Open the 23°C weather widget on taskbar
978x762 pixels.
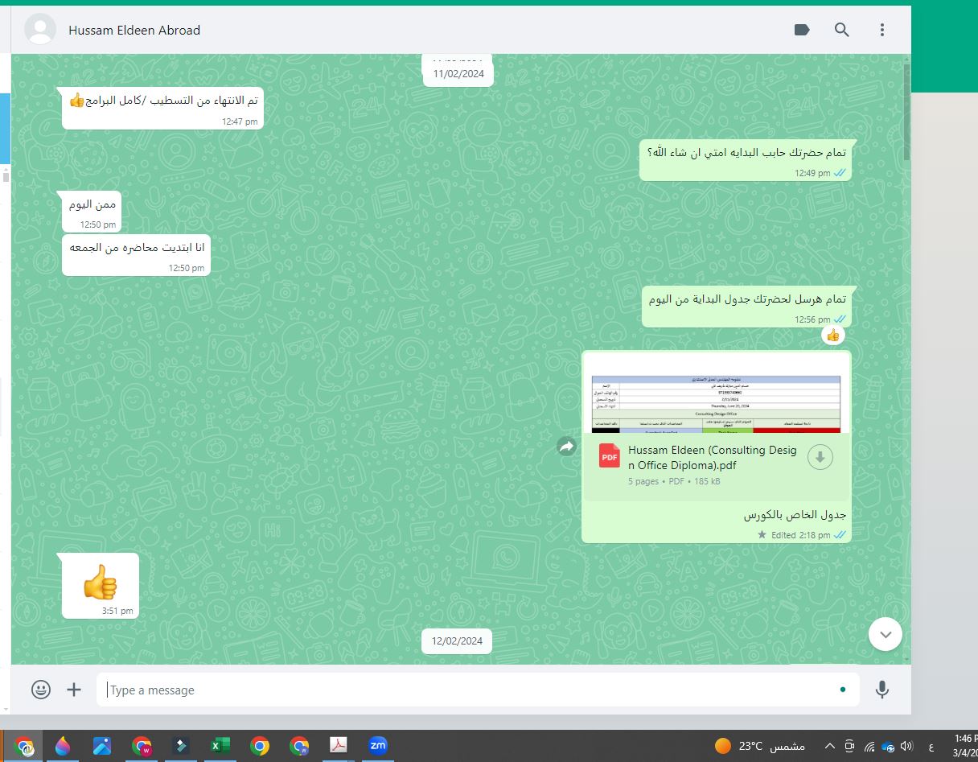(761, 746)
